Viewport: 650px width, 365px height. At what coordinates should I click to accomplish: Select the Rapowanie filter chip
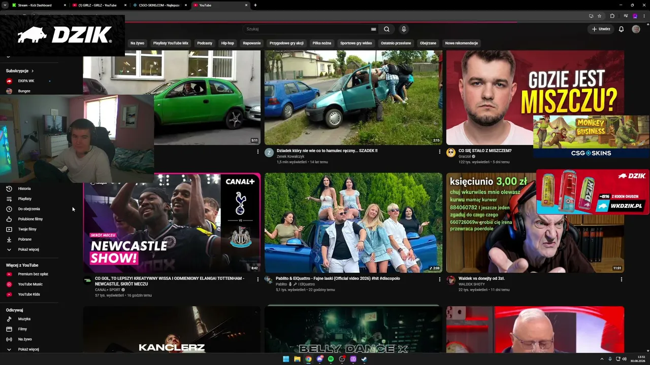click(x=252, y=43)
